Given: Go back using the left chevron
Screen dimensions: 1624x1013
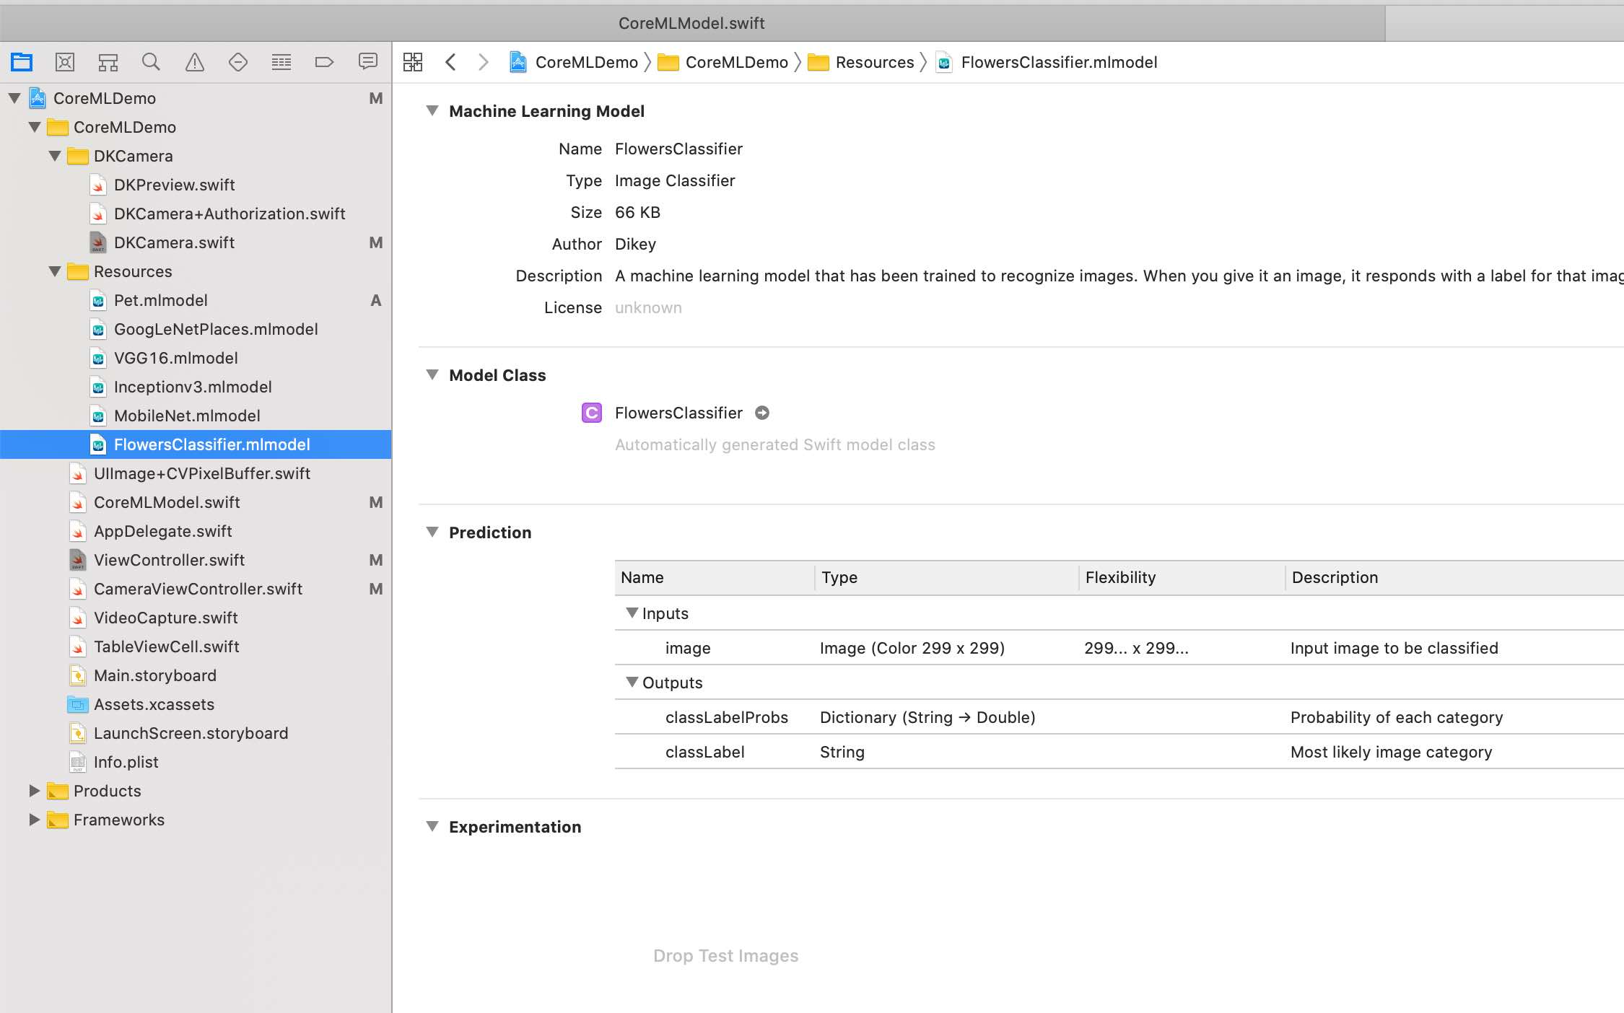Looking at the screenshot, I should tap(451, 62).
